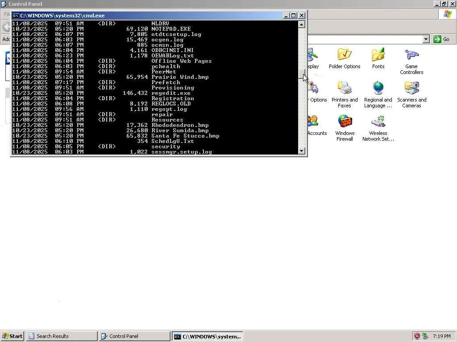Image resolution: width=457 pixels, height=342 pixels.
Task: Maximize the cmd.exe window
Action: [x=294, y=16]
